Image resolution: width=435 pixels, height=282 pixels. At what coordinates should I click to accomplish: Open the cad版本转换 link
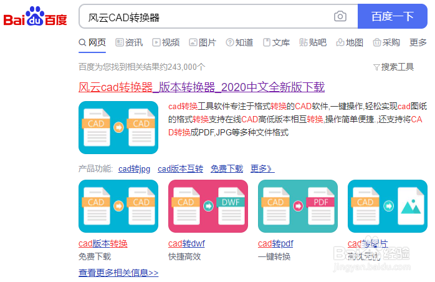click(103, 243)
